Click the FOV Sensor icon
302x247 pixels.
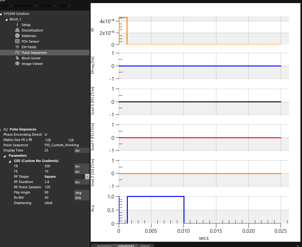(x=17, y=41)
